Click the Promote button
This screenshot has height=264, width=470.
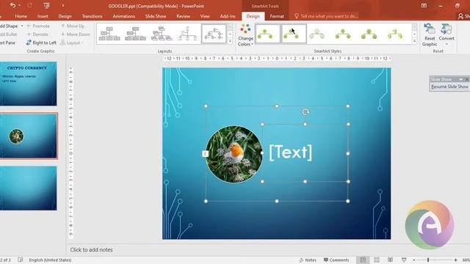38,26
